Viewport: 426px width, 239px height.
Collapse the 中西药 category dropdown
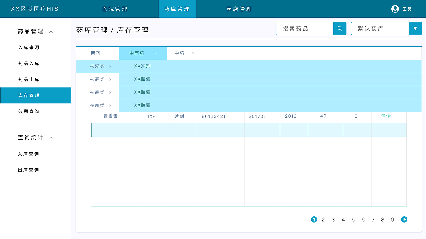(x=154, y=53)
